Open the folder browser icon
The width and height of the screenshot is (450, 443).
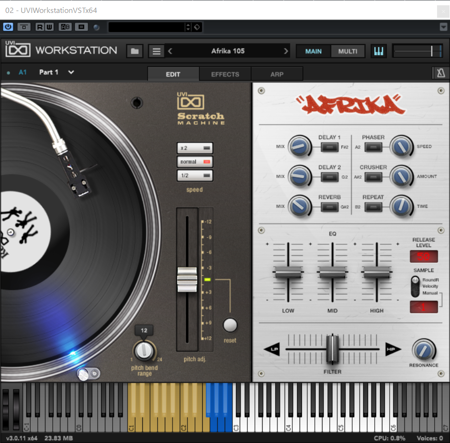point(135,51)
